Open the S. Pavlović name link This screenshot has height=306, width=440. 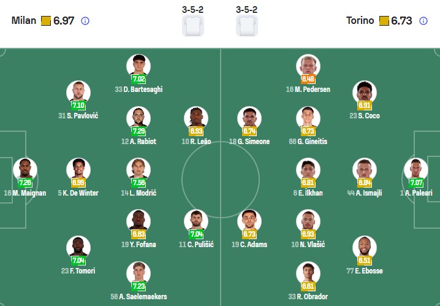[x=78, y=116]
